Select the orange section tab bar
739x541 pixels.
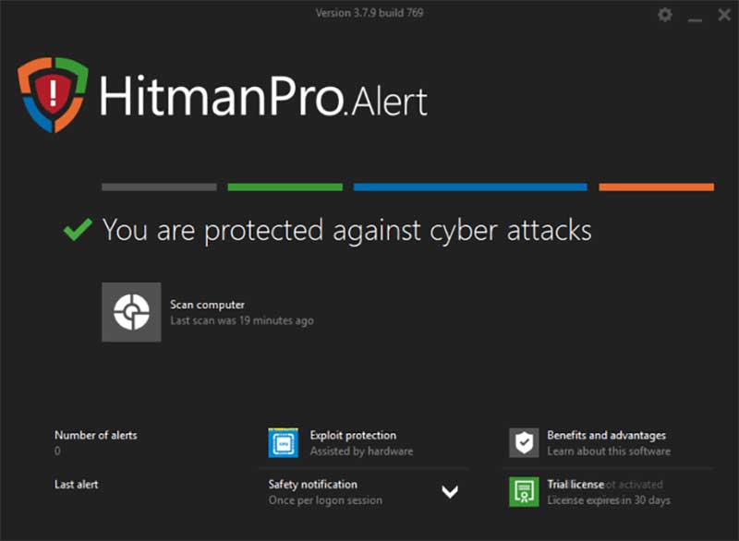(x=656, y=187)
